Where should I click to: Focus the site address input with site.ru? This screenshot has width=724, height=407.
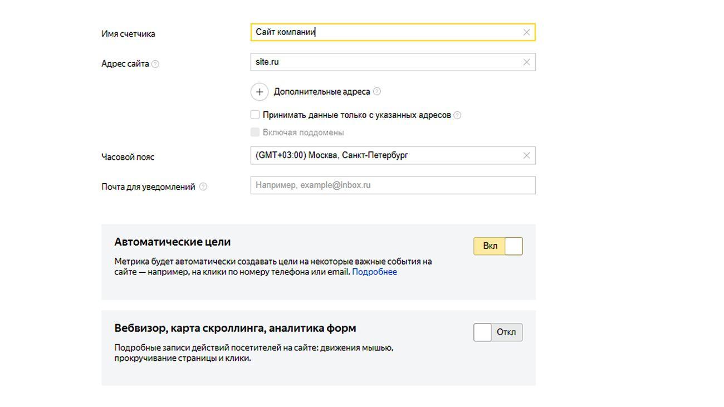[x=393, y=62]
